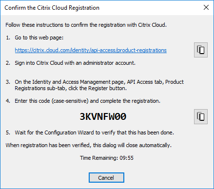Click the 'Identity and Access Management page' line
214x189 pixels.
coord(99,82)
